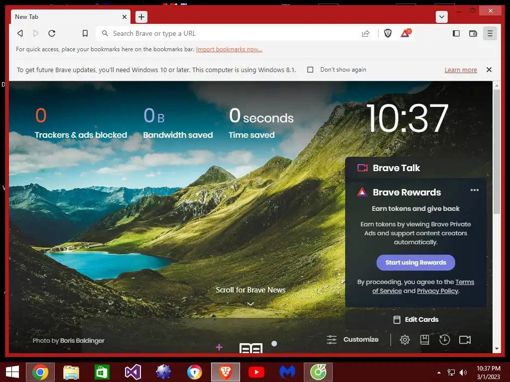The height and width of the screenshot is (382, 510).
Task: Click the 10:37 clock widget
Action: 407,118
